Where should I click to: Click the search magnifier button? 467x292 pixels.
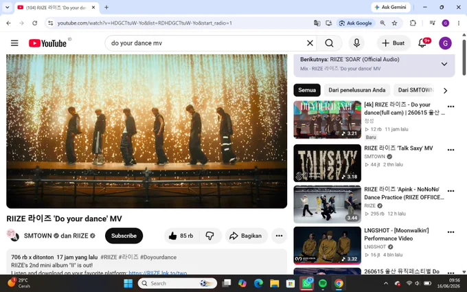[329, 43]
